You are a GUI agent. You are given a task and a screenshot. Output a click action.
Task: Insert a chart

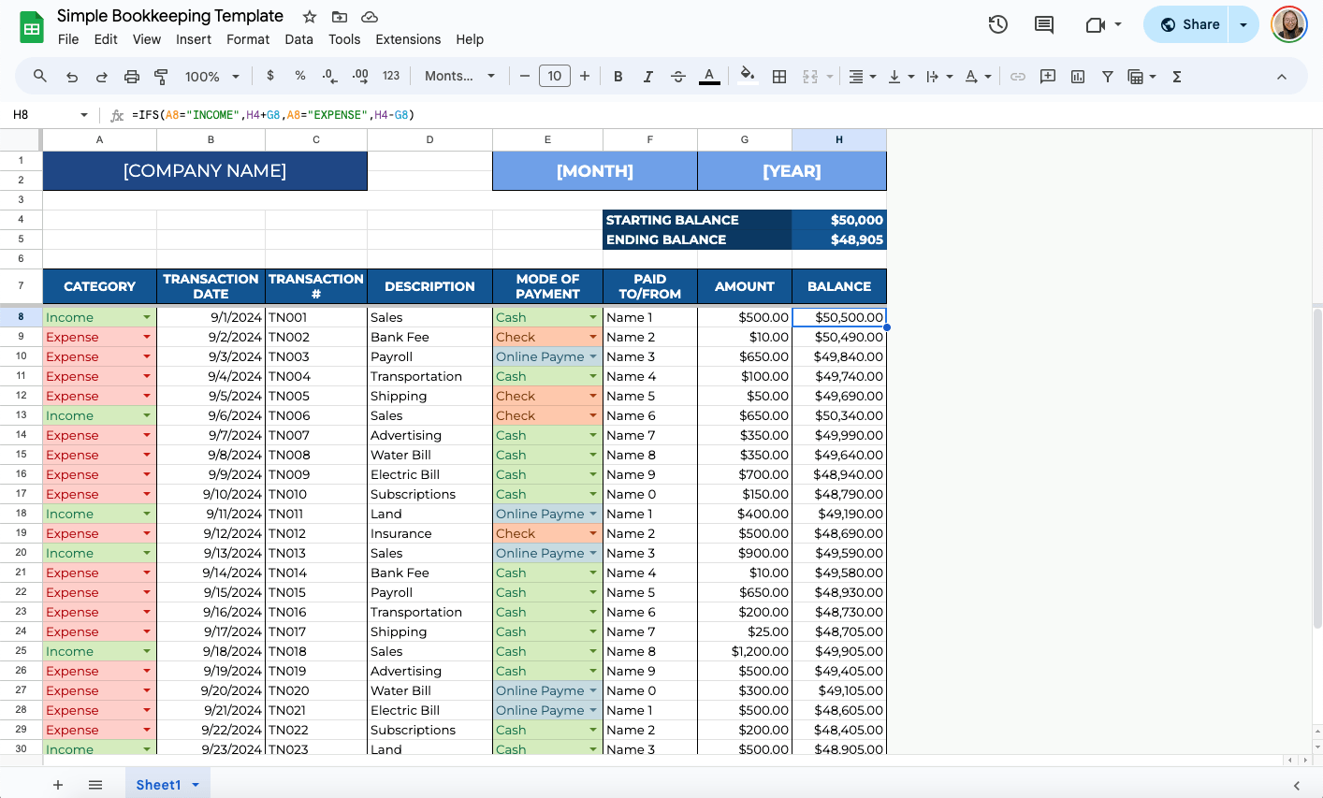[1077, 76]
